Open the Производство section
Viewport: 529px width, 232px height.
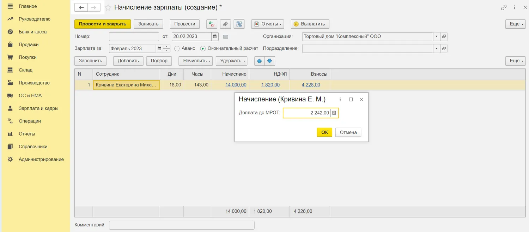(x=34, y=83)
